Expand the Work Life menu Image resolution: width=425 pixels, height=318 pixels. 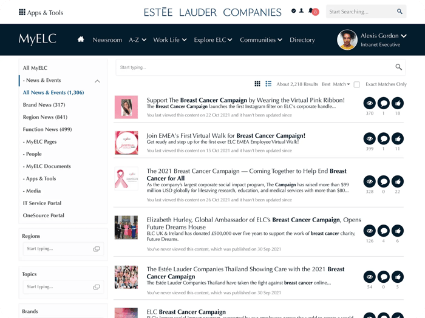coord(170,40)
